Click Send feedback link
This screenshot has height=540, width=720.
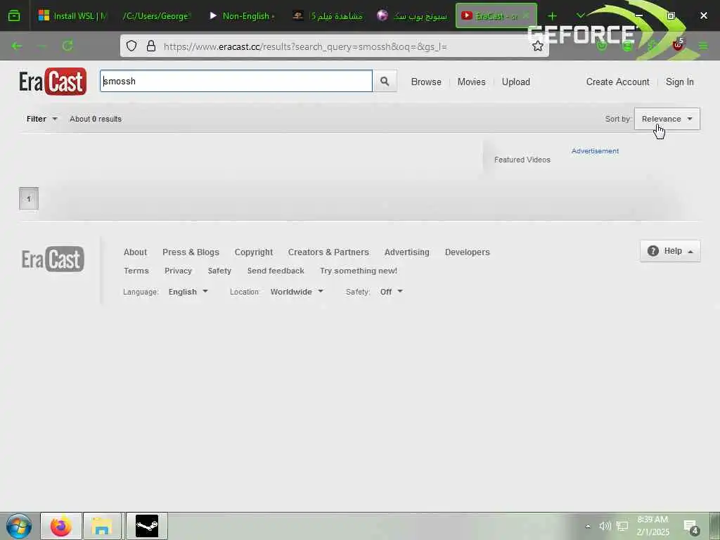(276, 271)
